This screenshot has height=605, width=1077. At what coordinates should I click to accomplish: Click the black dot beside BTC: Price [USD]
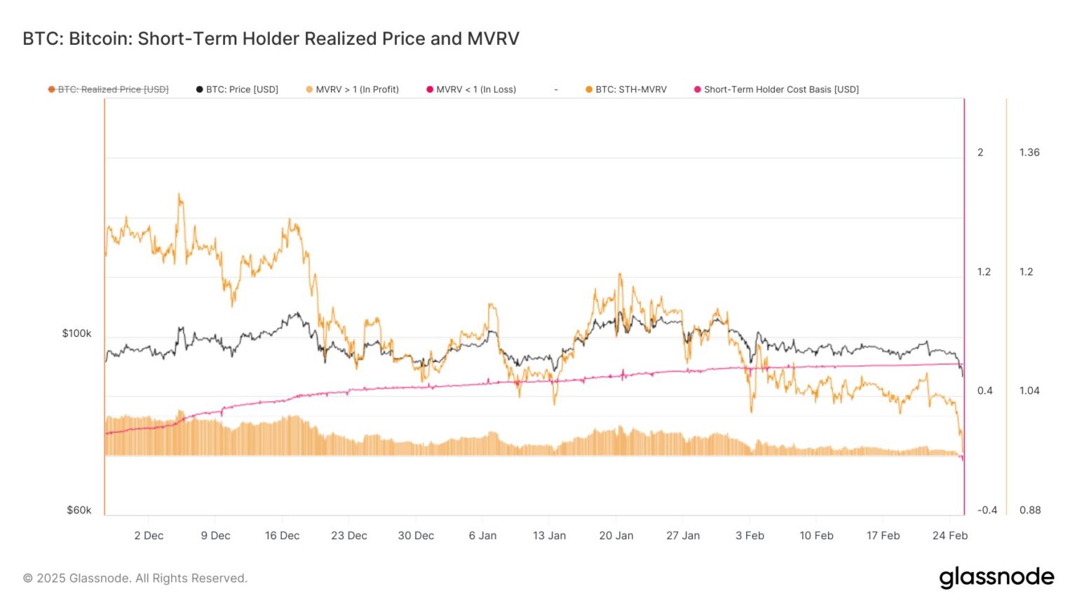200,90
